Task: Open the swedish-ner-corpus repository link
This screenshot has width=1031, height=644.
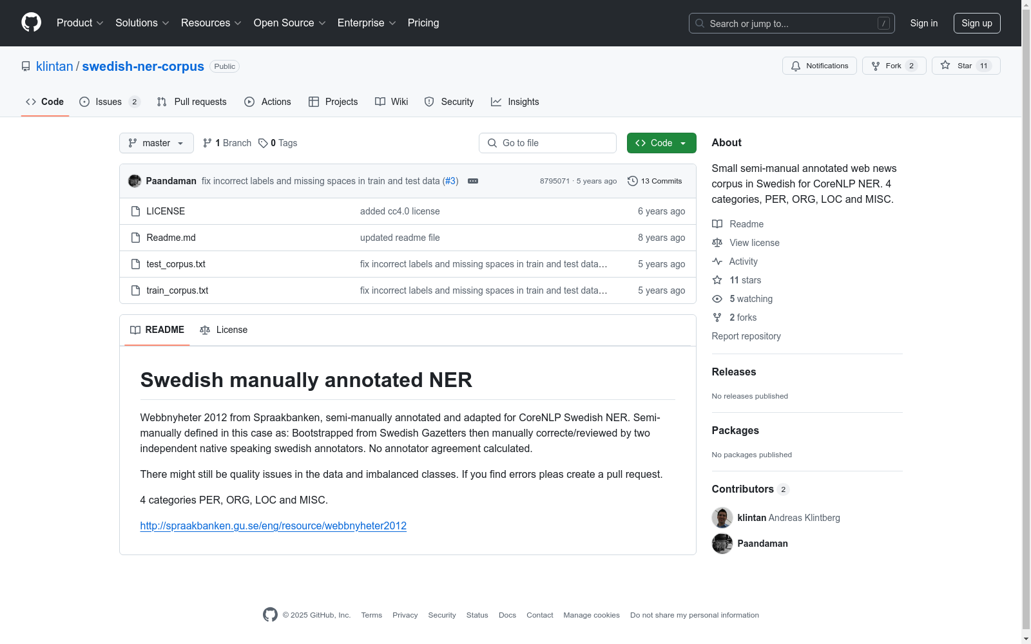Action: (143, 66)
